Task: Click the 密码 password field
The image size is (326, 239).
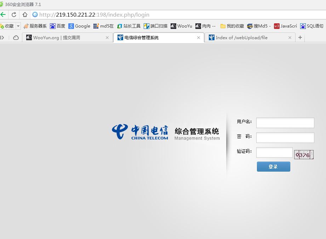Action: click(x=285, y=138)
